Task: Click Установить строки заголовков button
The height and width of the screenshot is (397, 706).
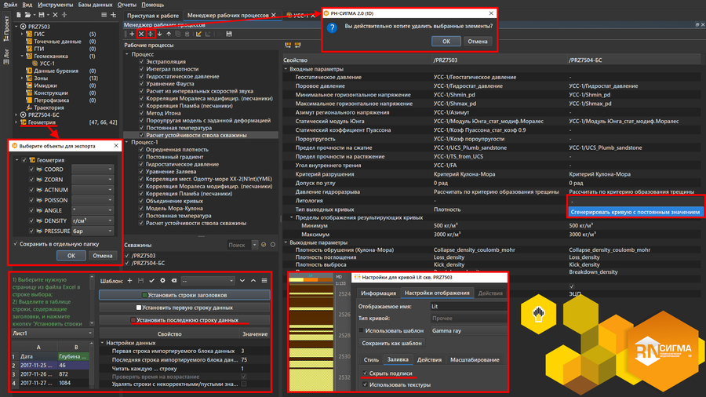Action: coord(184,295)
